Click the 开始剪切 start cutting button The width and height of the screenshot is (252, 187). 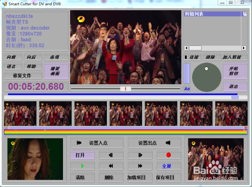click(x=235, y=71)
